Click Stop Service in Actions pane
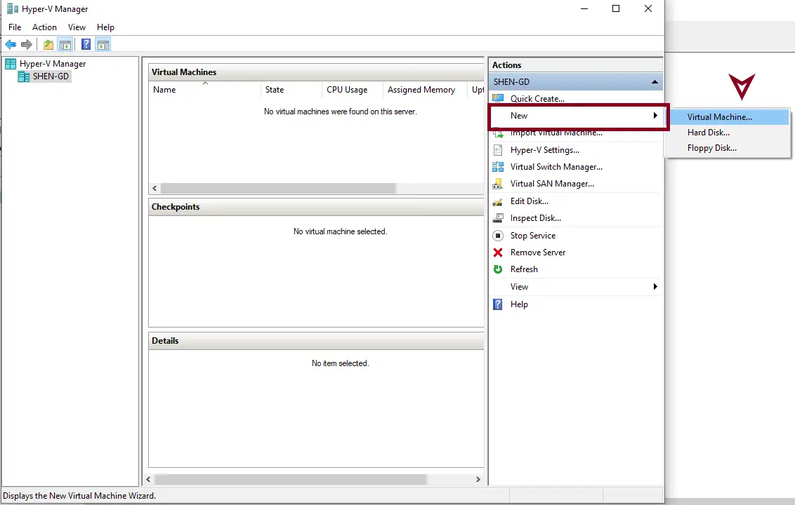Viewport: 795px width, 505px height. (x=532, y=236)
